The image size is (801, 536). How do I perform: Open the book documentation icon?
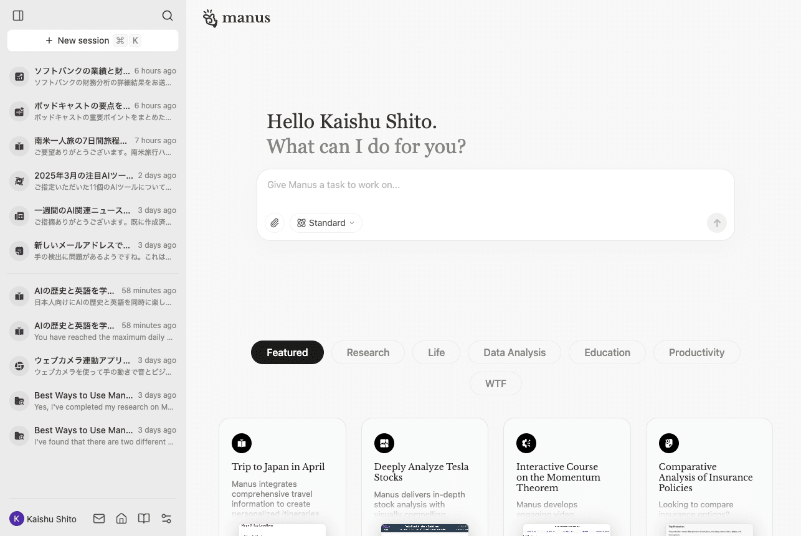point(144,519)
